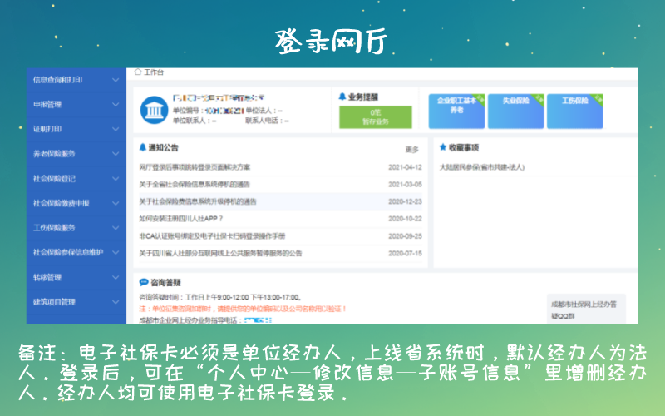Click the date 2021-03-05

pos(405,184)
